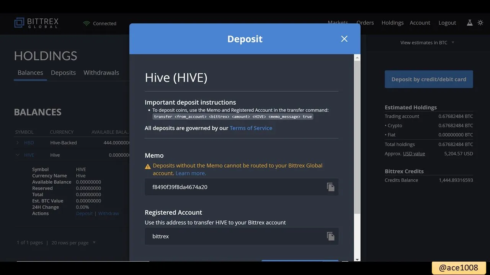Click the 5,204.57 USD approximate value
Image resolution: width=490 pixels, height=275 pixels.
459,154
